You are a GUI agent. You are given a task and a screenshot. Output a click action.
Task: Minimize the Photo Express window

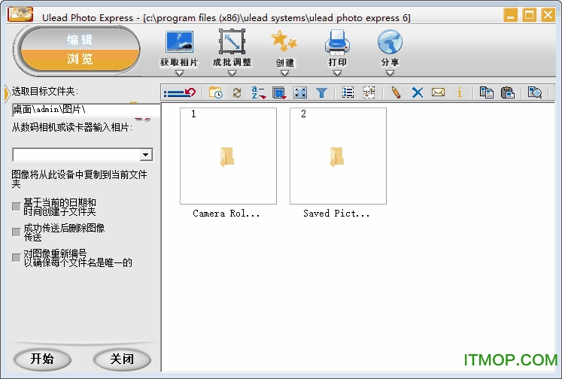[x=510, y=15]
